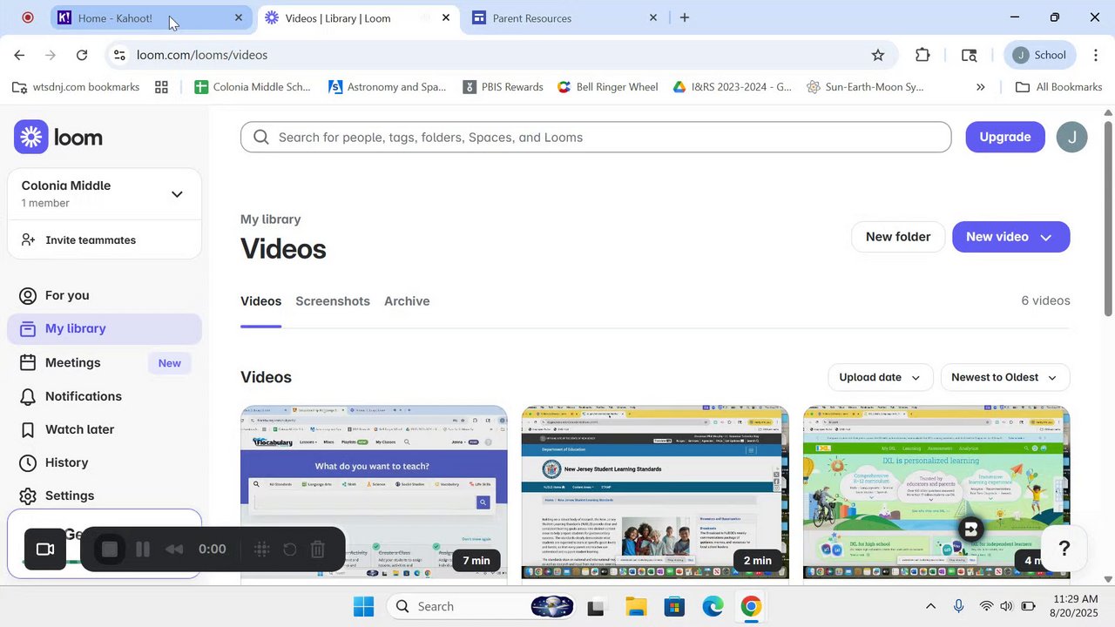Open File Explorer from the taskbar
The image size is (1115, 627).
point(636,606)
